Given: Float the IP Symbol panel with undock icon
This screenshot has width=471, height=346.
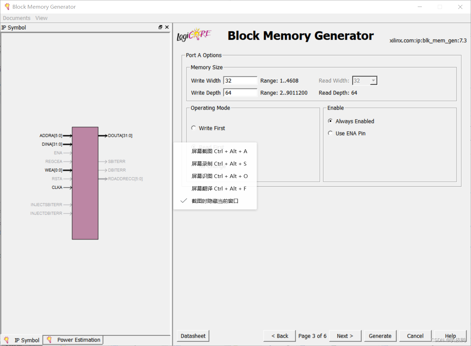Looking at the screenshot, I should click(x=160, y=27).
